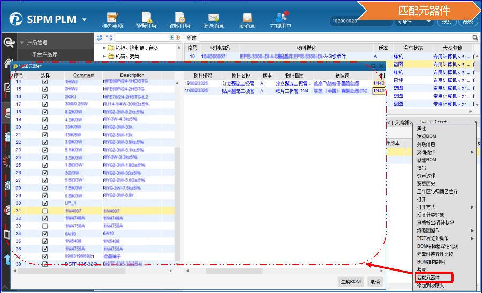The image size is (482, 293).
Task: Open the 发送消息 send message icon
Action: point(213,19)
